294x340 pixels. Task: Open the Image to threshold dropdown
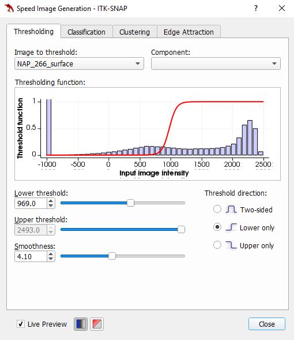coord(79,63)
